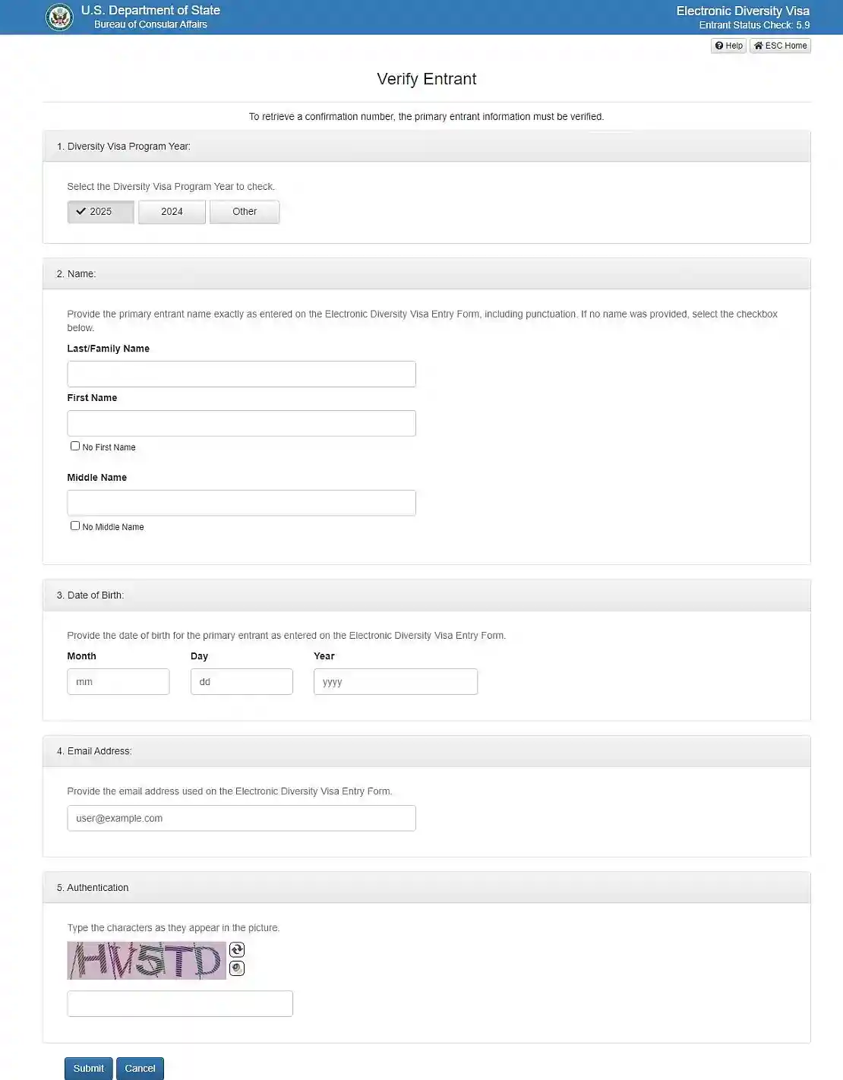Image resolution: width=843 pixels, height=1080 pixels.
Task: Click the birth Year field
Action: [396, 681]
